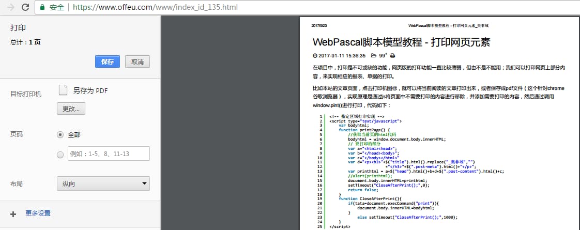The width and height of the screenshot is (580, 230).
Task: Select the custom page range radio button
Action: coord(60,155)
